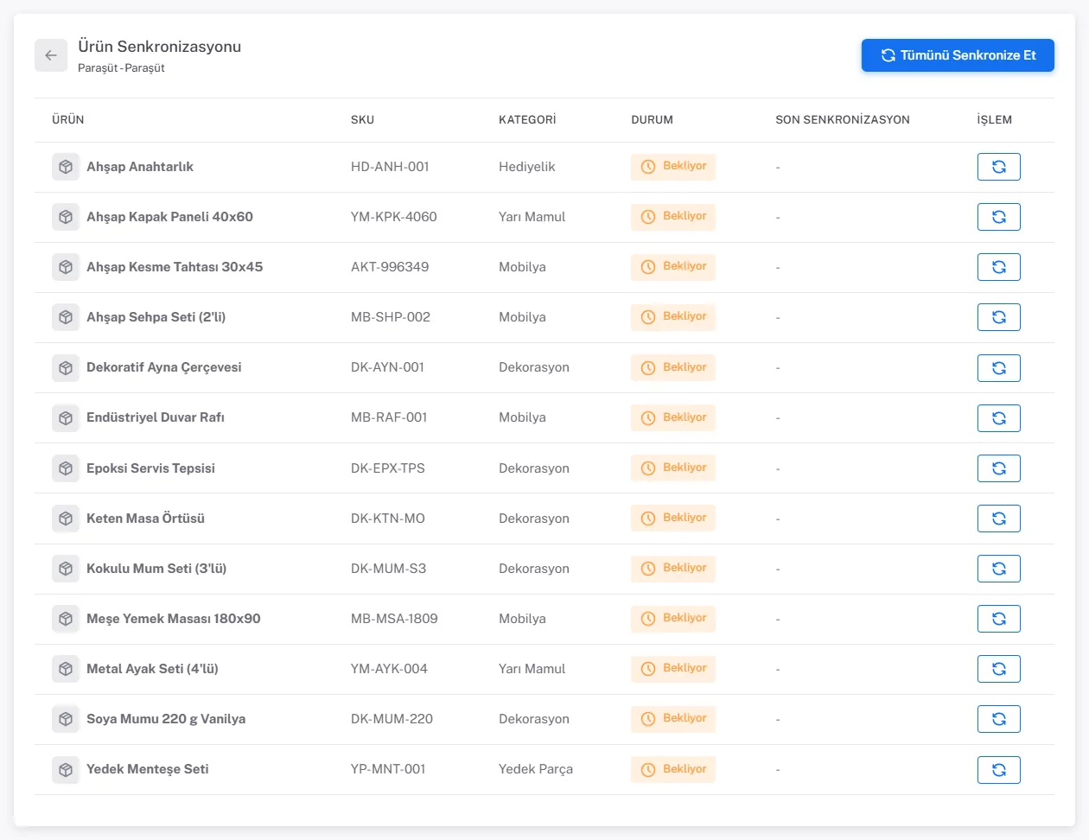Click the back arrow button

click(x=51, y=55)
